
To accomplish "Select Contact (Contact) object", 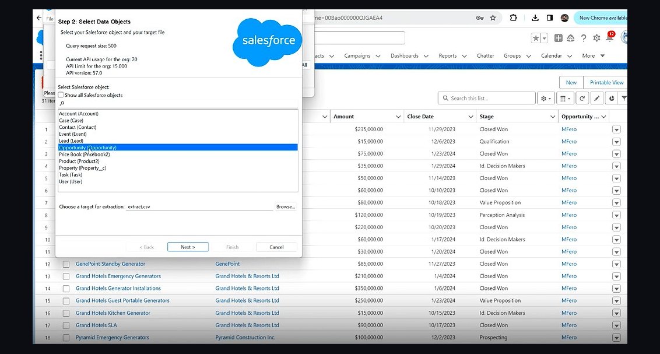I will [x=78, y=127].
